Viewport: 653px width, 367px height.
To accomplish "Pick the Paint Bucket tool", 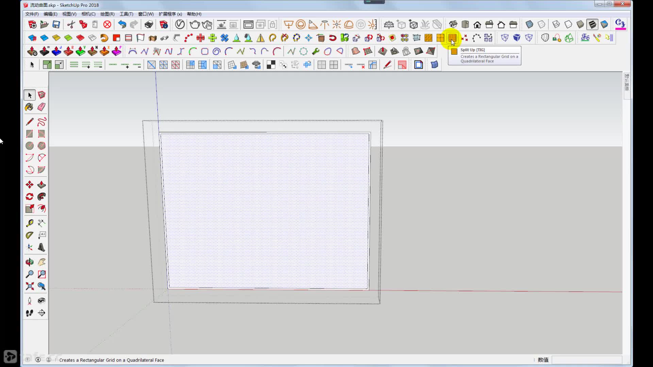I will tap(29, 107).
